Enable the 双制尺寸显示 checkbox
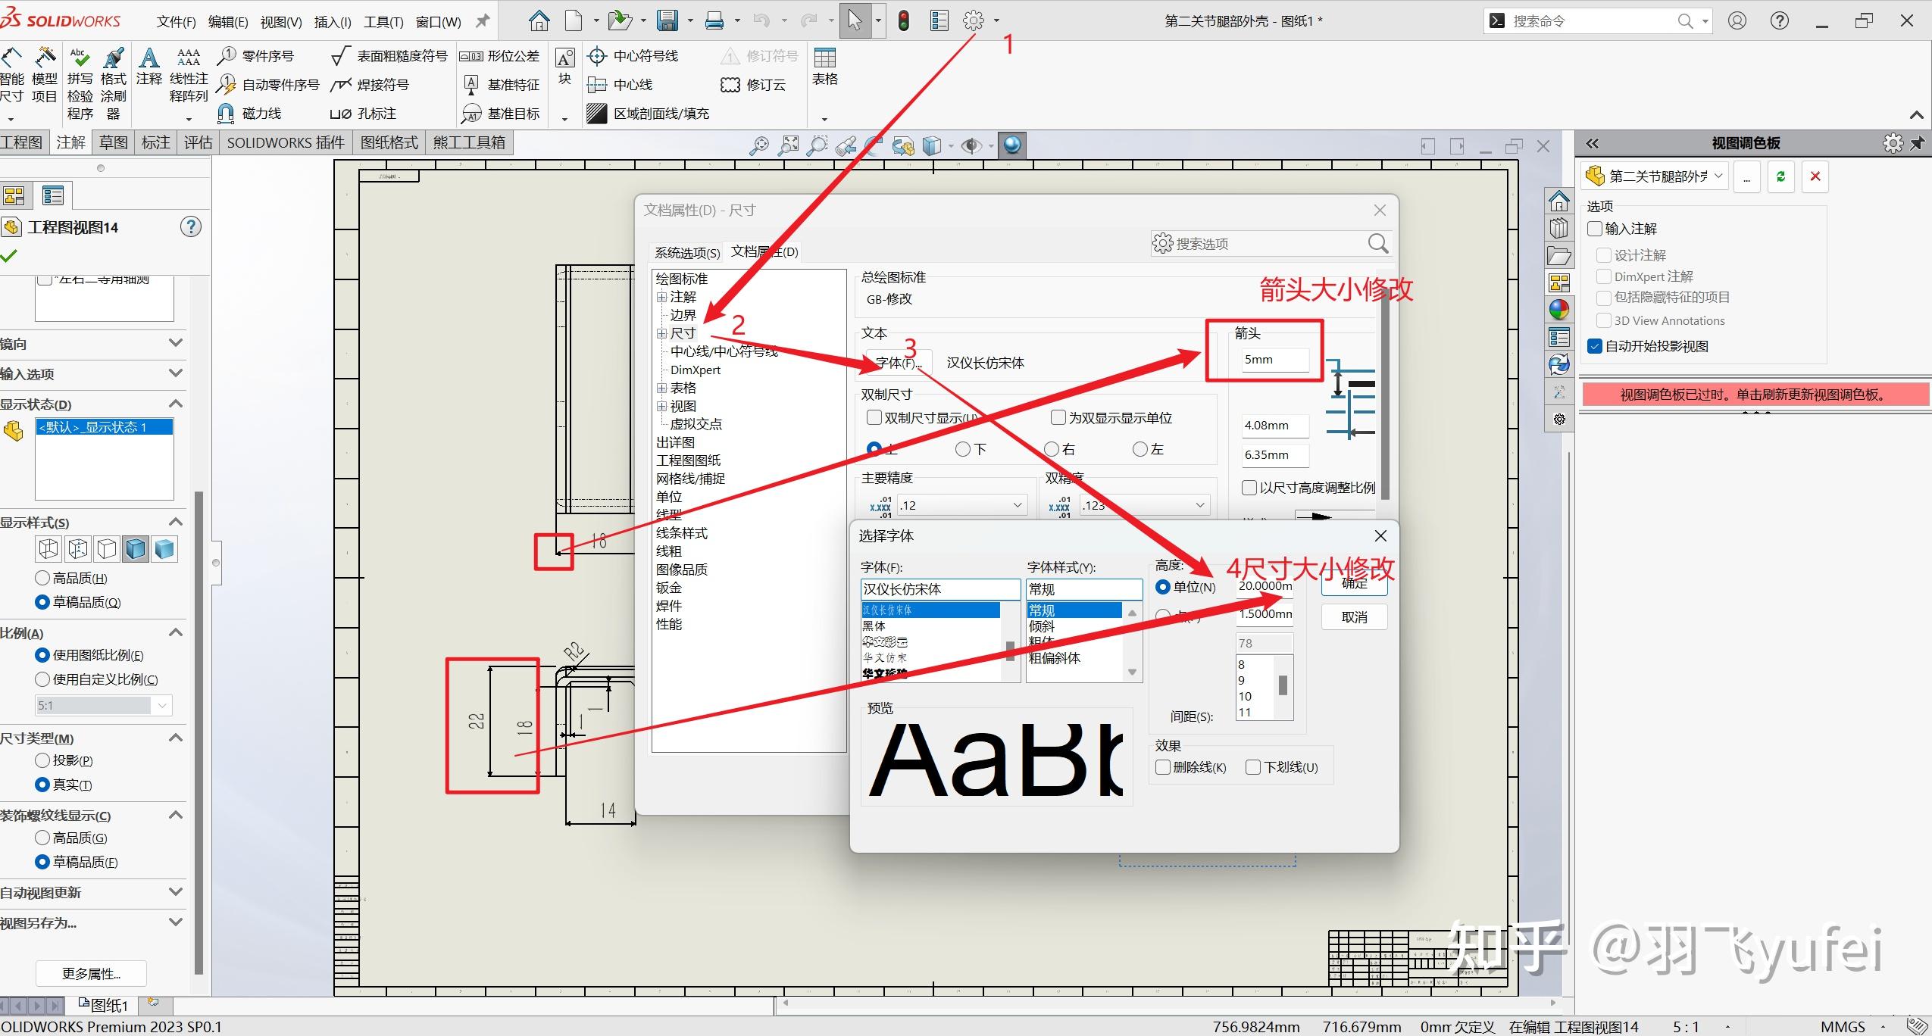 [x=874, y=417]
